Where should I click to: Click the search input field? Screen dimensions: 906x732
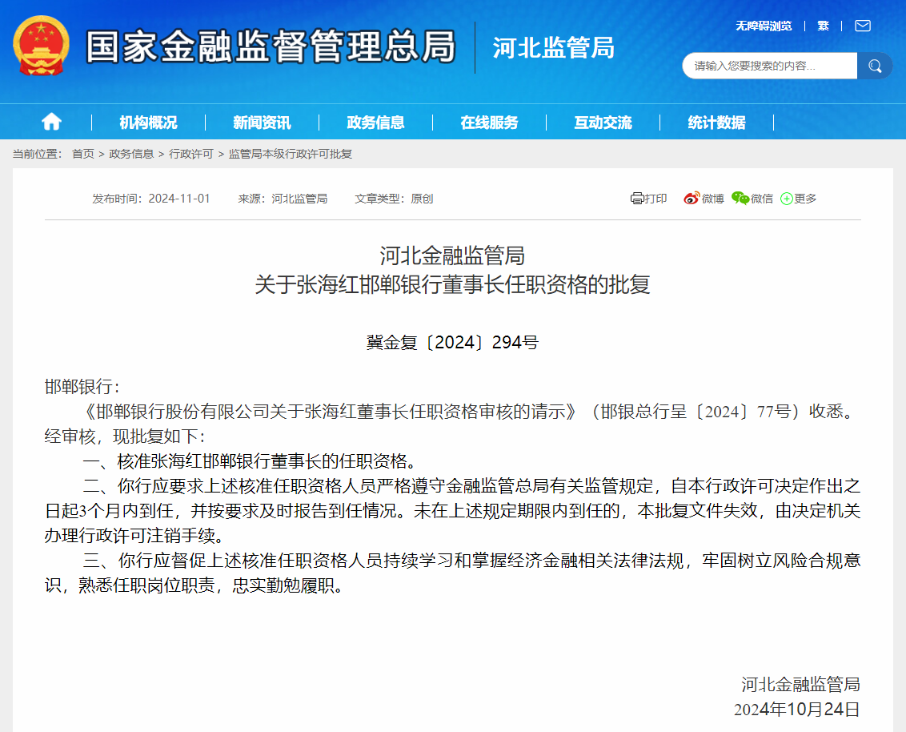click(x=769, y=66)
